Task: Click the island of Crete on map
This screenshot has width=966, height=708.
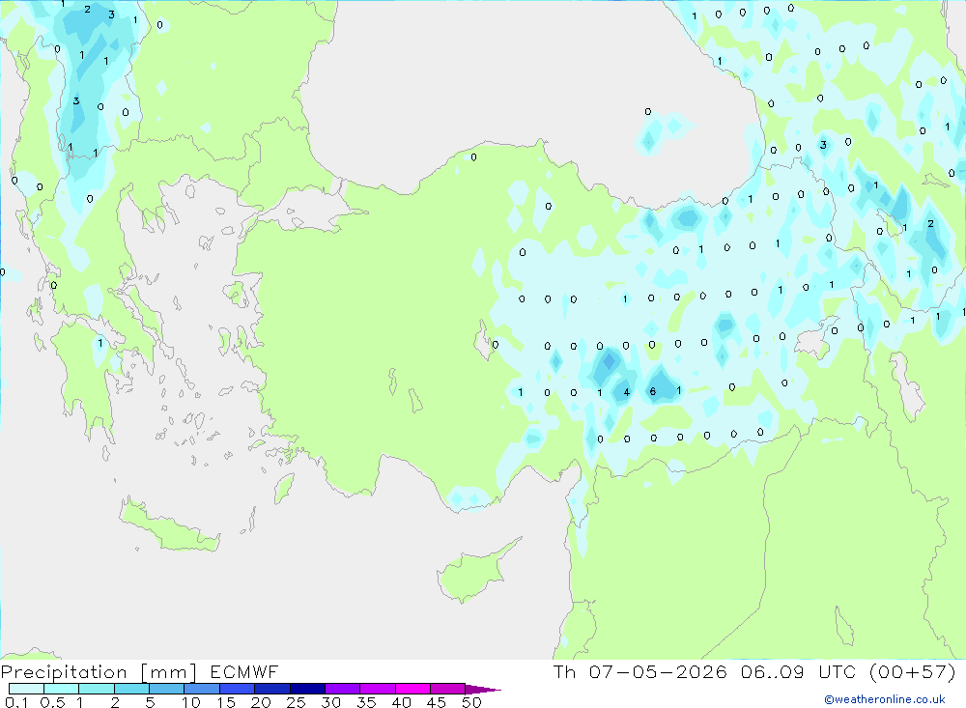Action: pyautogui.click(x=169, y=525)
